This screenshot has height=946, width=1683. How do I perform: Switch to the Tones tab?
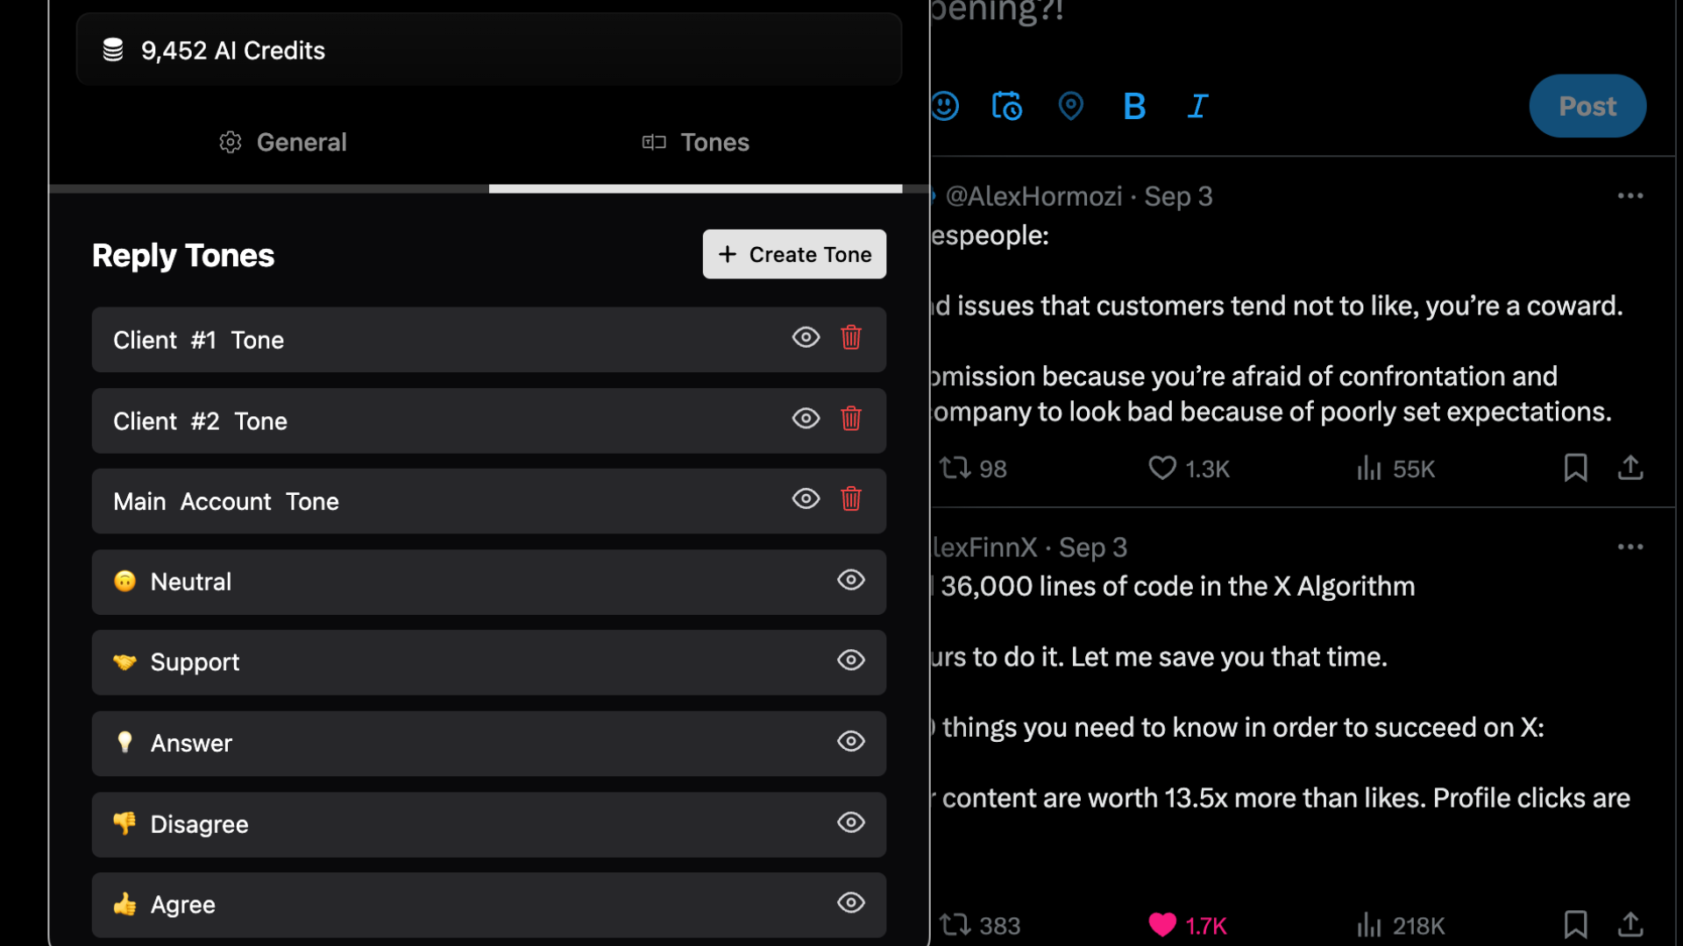pyautogui.click(x=695, y=142)
